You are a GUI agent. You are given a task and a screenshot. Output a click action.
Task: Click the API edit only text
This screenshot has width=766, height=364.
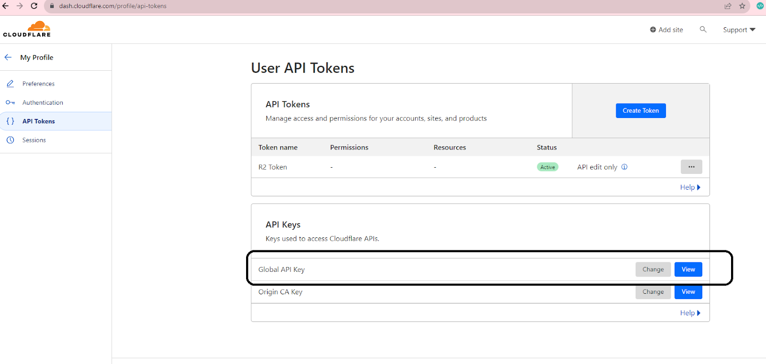597,167
